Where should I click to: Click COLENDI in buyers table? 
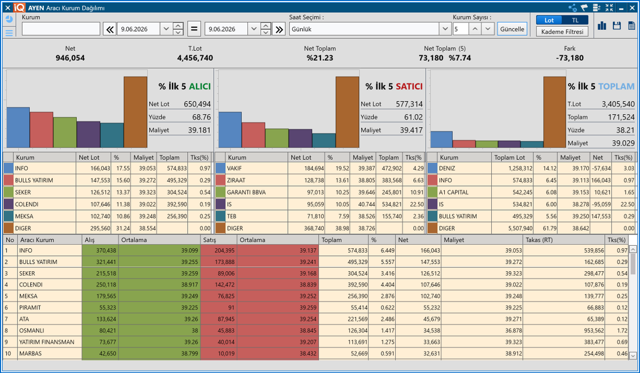[x=27, y=204]
